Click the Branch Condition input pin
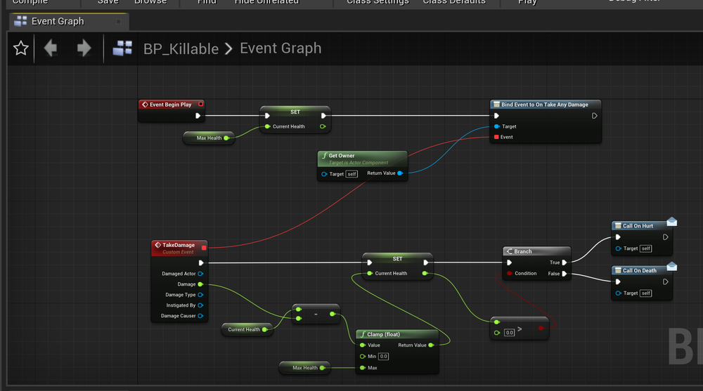 pos(509,274)
